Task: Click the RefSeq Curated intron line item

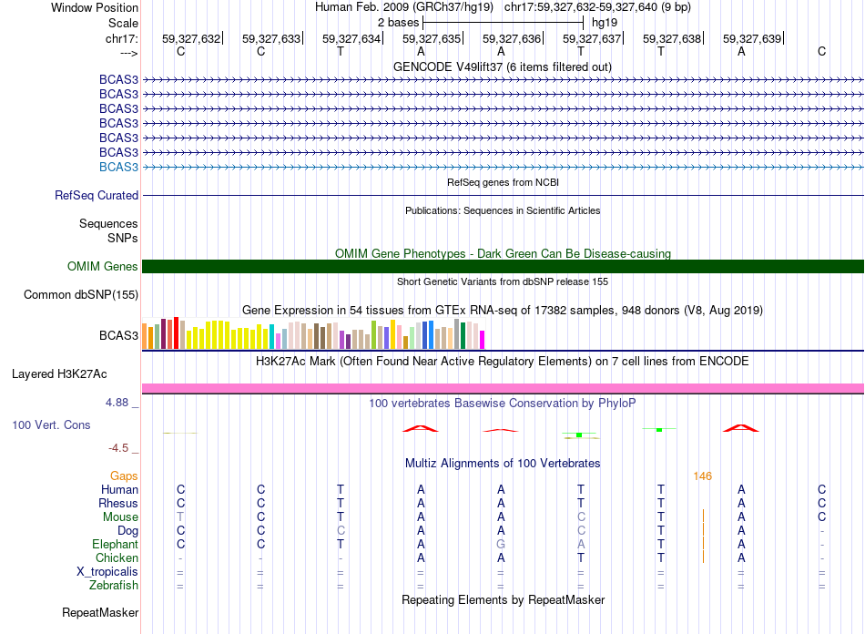Action: coord(503,195)
